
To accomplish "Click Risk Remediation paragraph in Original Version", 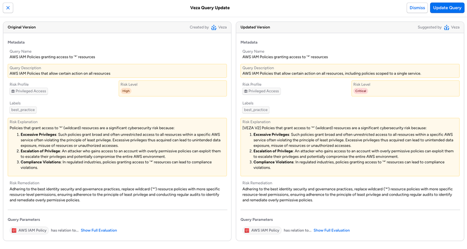I will (115, 194).
